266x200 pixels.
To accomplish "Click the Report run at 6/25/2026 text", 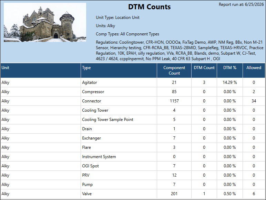I will click(241, 4).
